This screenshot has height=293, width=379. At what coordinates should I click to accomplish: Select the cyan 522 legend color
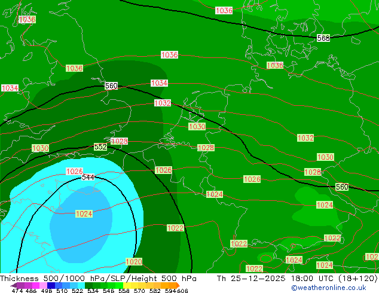tap(77, 285)
